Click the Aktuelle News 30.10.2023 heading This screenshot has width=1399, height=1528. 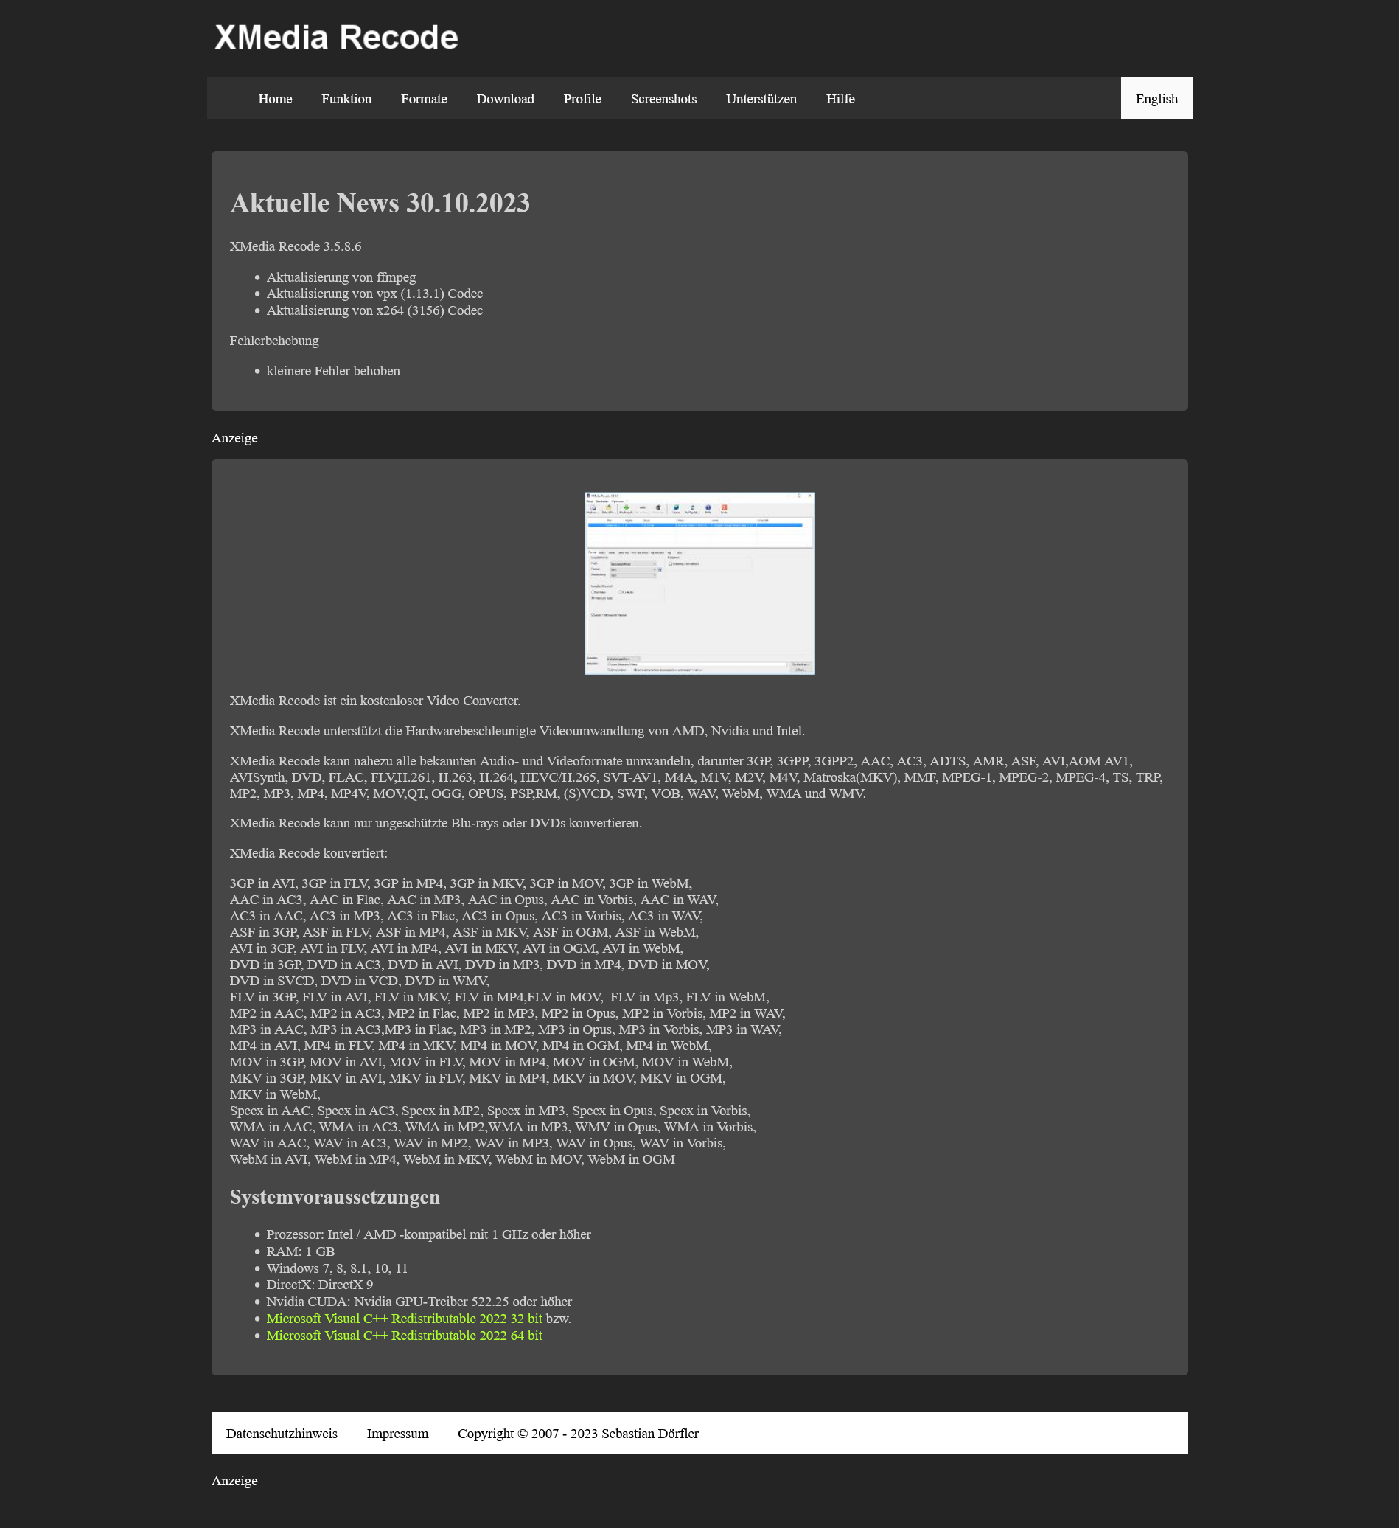click(380, 203)
